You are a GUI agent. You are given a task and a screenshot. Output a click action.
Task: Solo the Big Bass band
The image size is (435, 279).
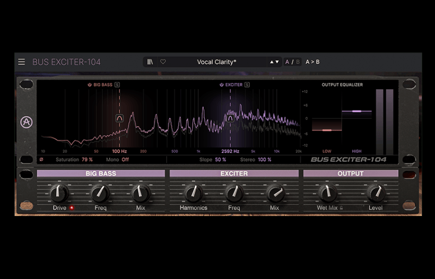[x=117, y=85]
